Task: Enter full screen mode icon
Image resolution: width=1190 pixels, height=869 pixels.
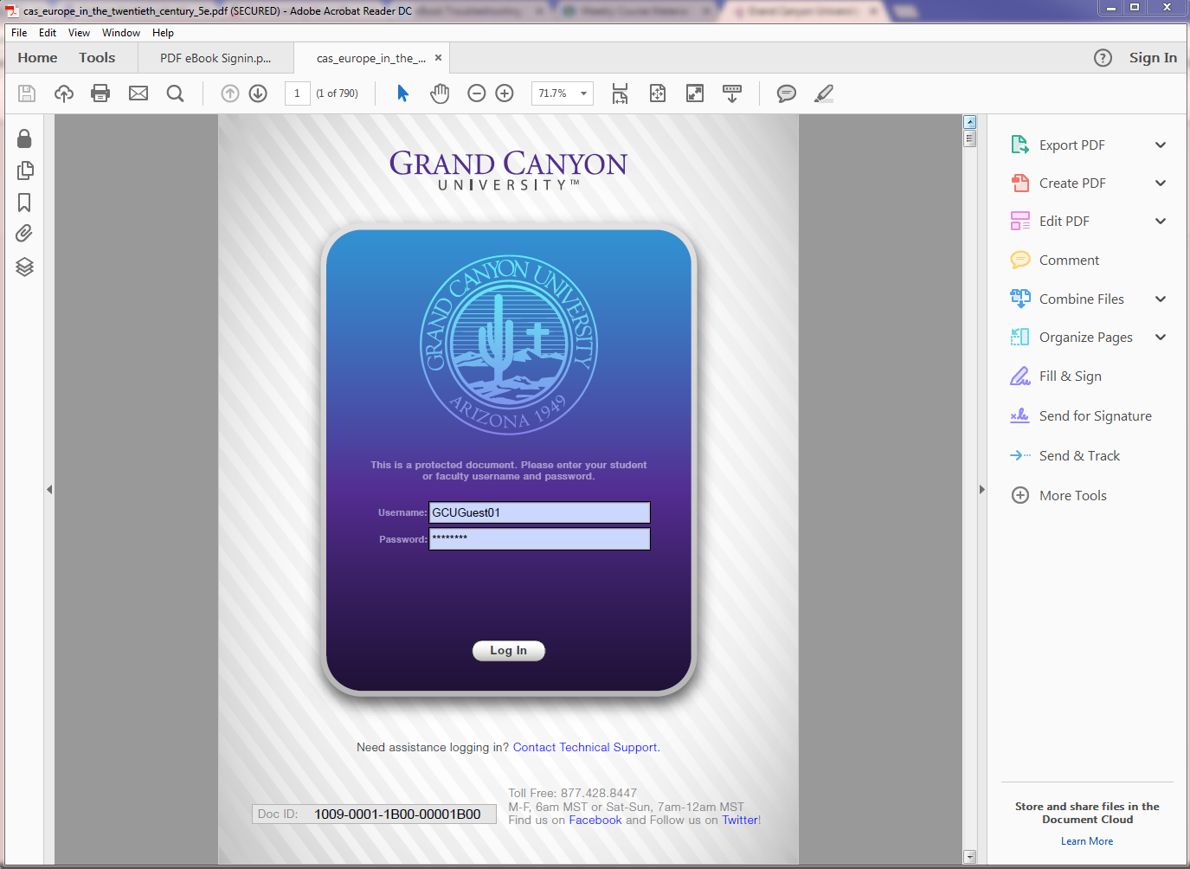Action: (695, 93)
